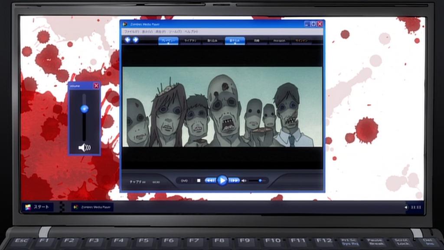Open the ヘルプ (Help) menu
Screen dimensions: 444x250
(191, 32)
